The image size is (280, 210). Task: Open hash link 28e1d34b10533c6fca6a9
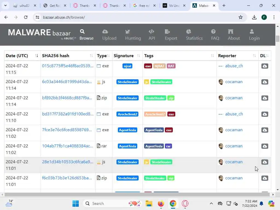coord(68,162)
